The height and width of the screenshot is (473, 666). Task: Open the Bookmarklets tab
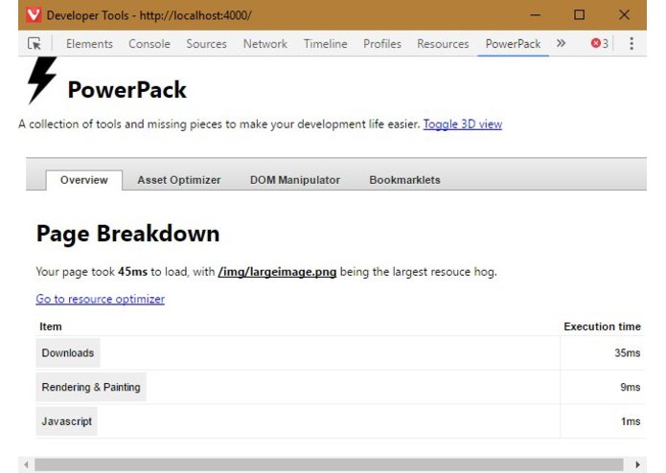pos(404,180)
